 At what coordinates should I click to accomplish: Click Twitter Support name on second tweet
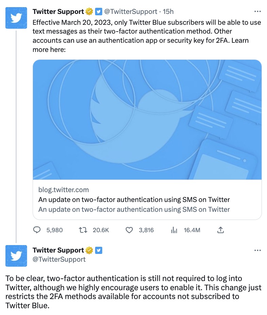pyautogui.click(x=58, y=250)
